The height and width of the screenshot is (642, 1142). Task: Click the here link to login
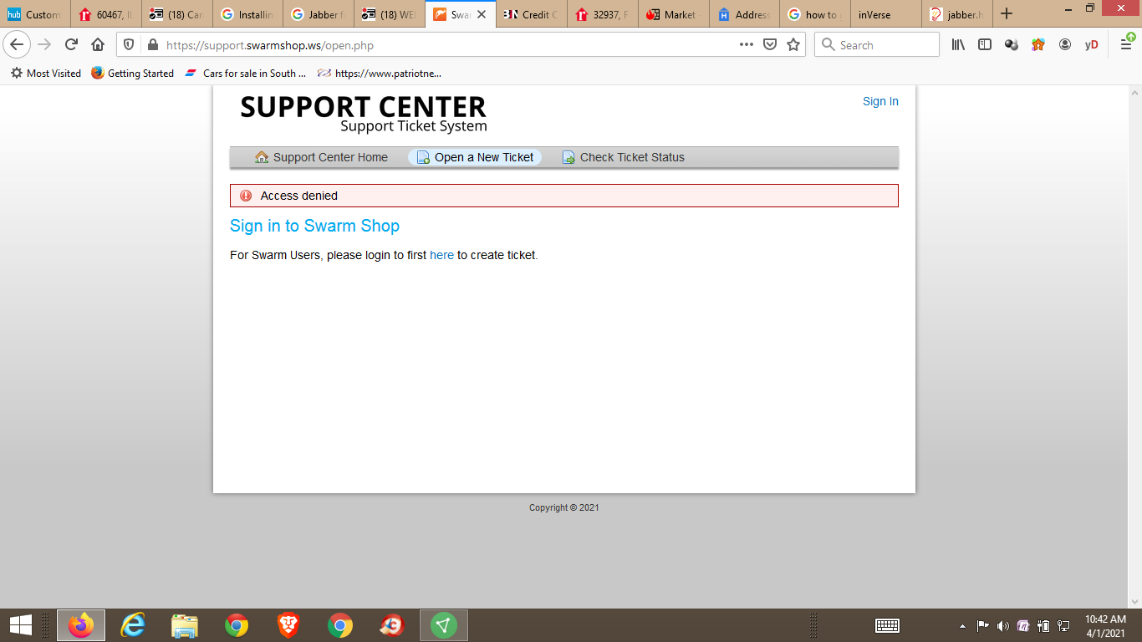(x=441, y=255)
